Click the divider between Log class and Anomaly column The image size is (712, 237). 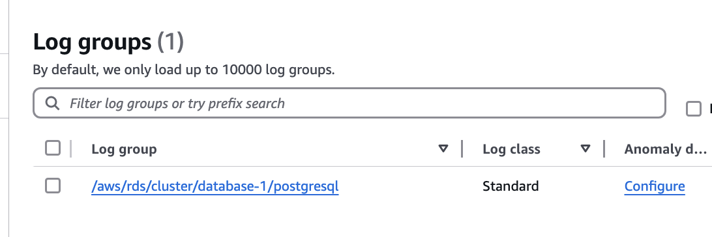(604, 148)
